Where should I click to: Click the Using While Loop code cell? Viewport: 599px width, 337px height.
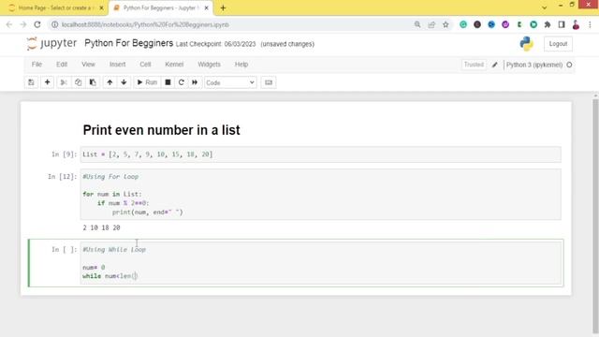pyautogui.click(x=320, y=263)
